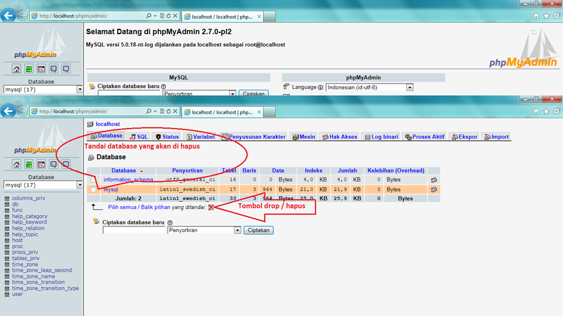This screenshot has width=563, height=316.
Task: Tick the information_schema database checkbox
Action: (x=93, y=180)
